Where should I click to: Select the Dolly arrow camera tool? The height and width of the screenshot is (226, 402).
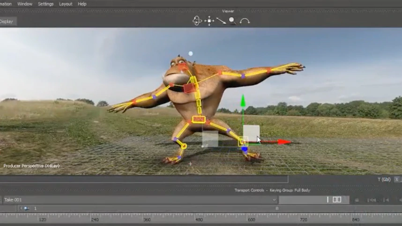[221, 21]
